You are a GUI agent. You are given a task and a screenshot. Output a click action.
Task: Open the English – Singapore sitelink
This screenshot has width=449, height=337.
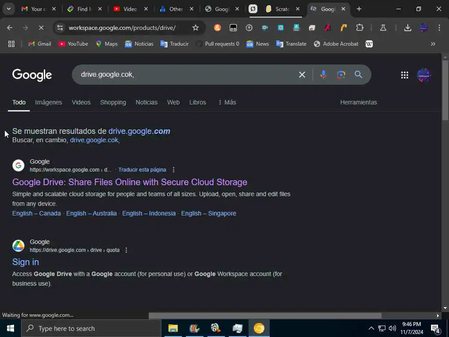208,214
